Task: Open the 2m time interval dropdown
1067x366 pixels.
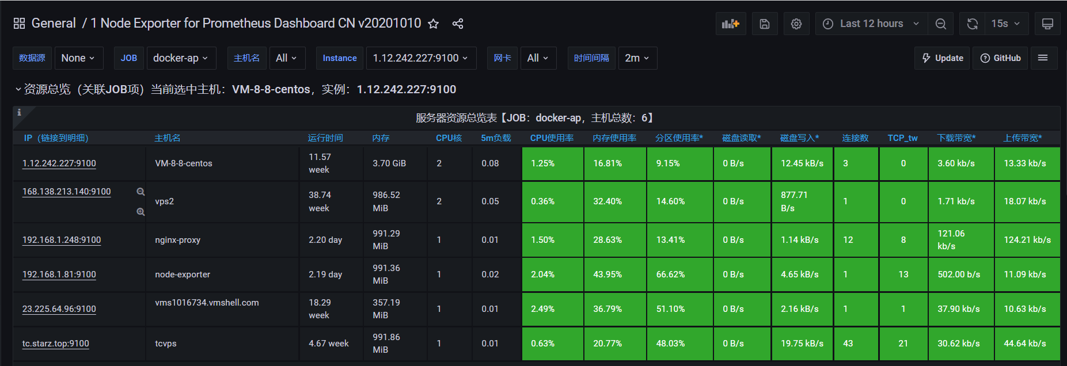Action: tap(637, 58)
